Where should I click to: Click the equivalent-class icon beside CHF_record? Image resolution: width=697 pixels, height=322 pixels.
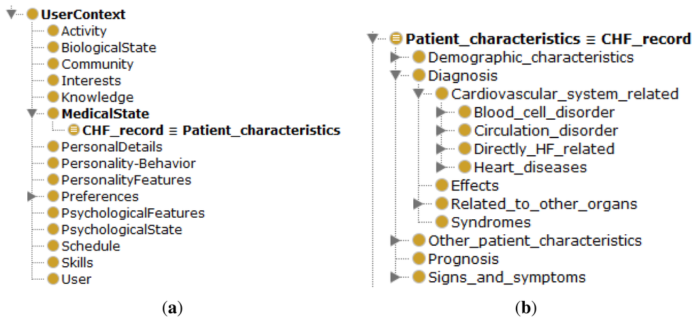pyautogui.click(x=74, y=130)
